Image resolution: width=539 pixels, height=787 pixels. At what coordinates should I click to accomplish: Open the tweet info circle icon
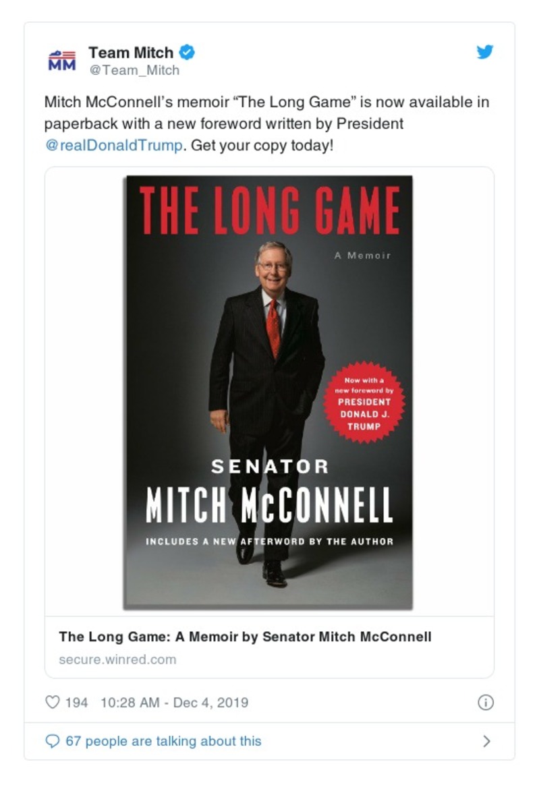tap(485, 703)
